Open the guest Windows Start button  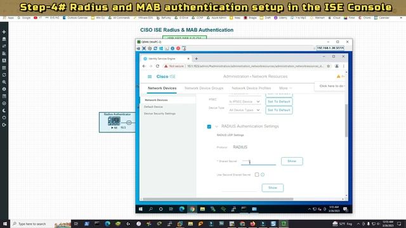coord(141,209)
